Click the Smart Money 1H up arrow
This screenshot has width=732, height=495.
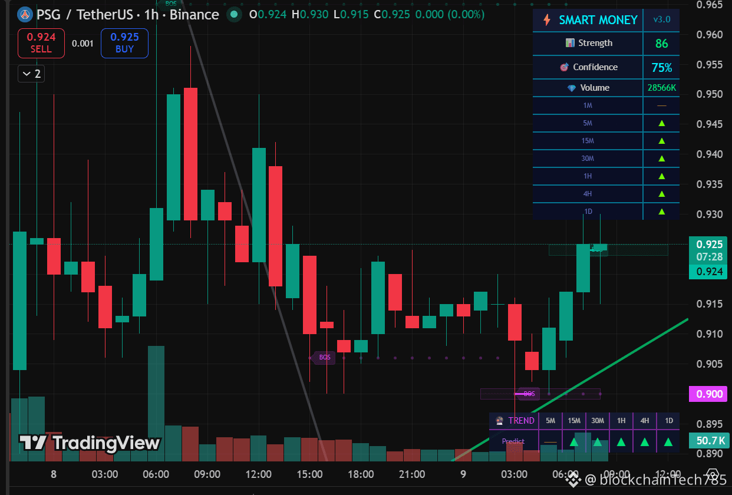pos(661,176)
